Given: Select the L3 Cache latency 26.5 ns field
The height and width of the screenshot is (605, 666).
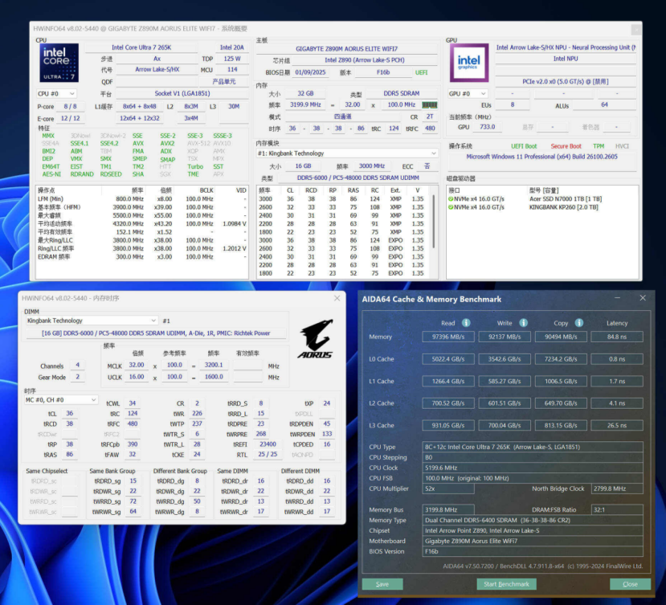Looking at the screenshot, I should 617,425.
